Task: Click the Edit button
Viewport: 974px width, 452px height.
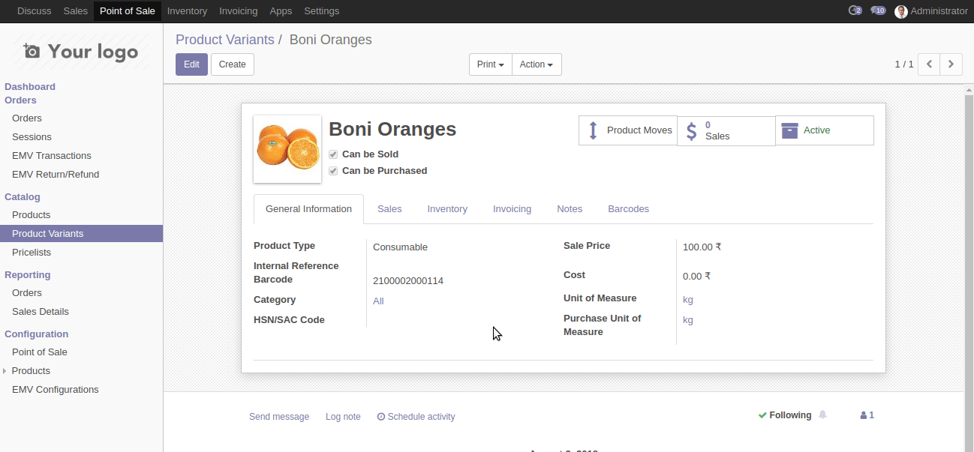Action: click(191, 64)
